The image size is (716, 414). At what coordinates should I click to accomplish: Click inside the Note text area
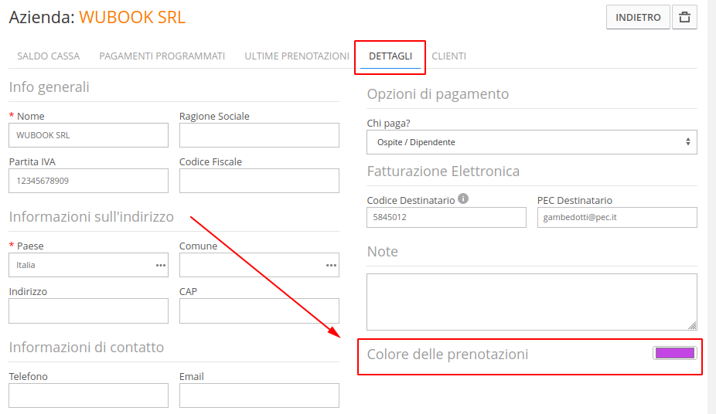pyautogui.click(x=532, y=302)
